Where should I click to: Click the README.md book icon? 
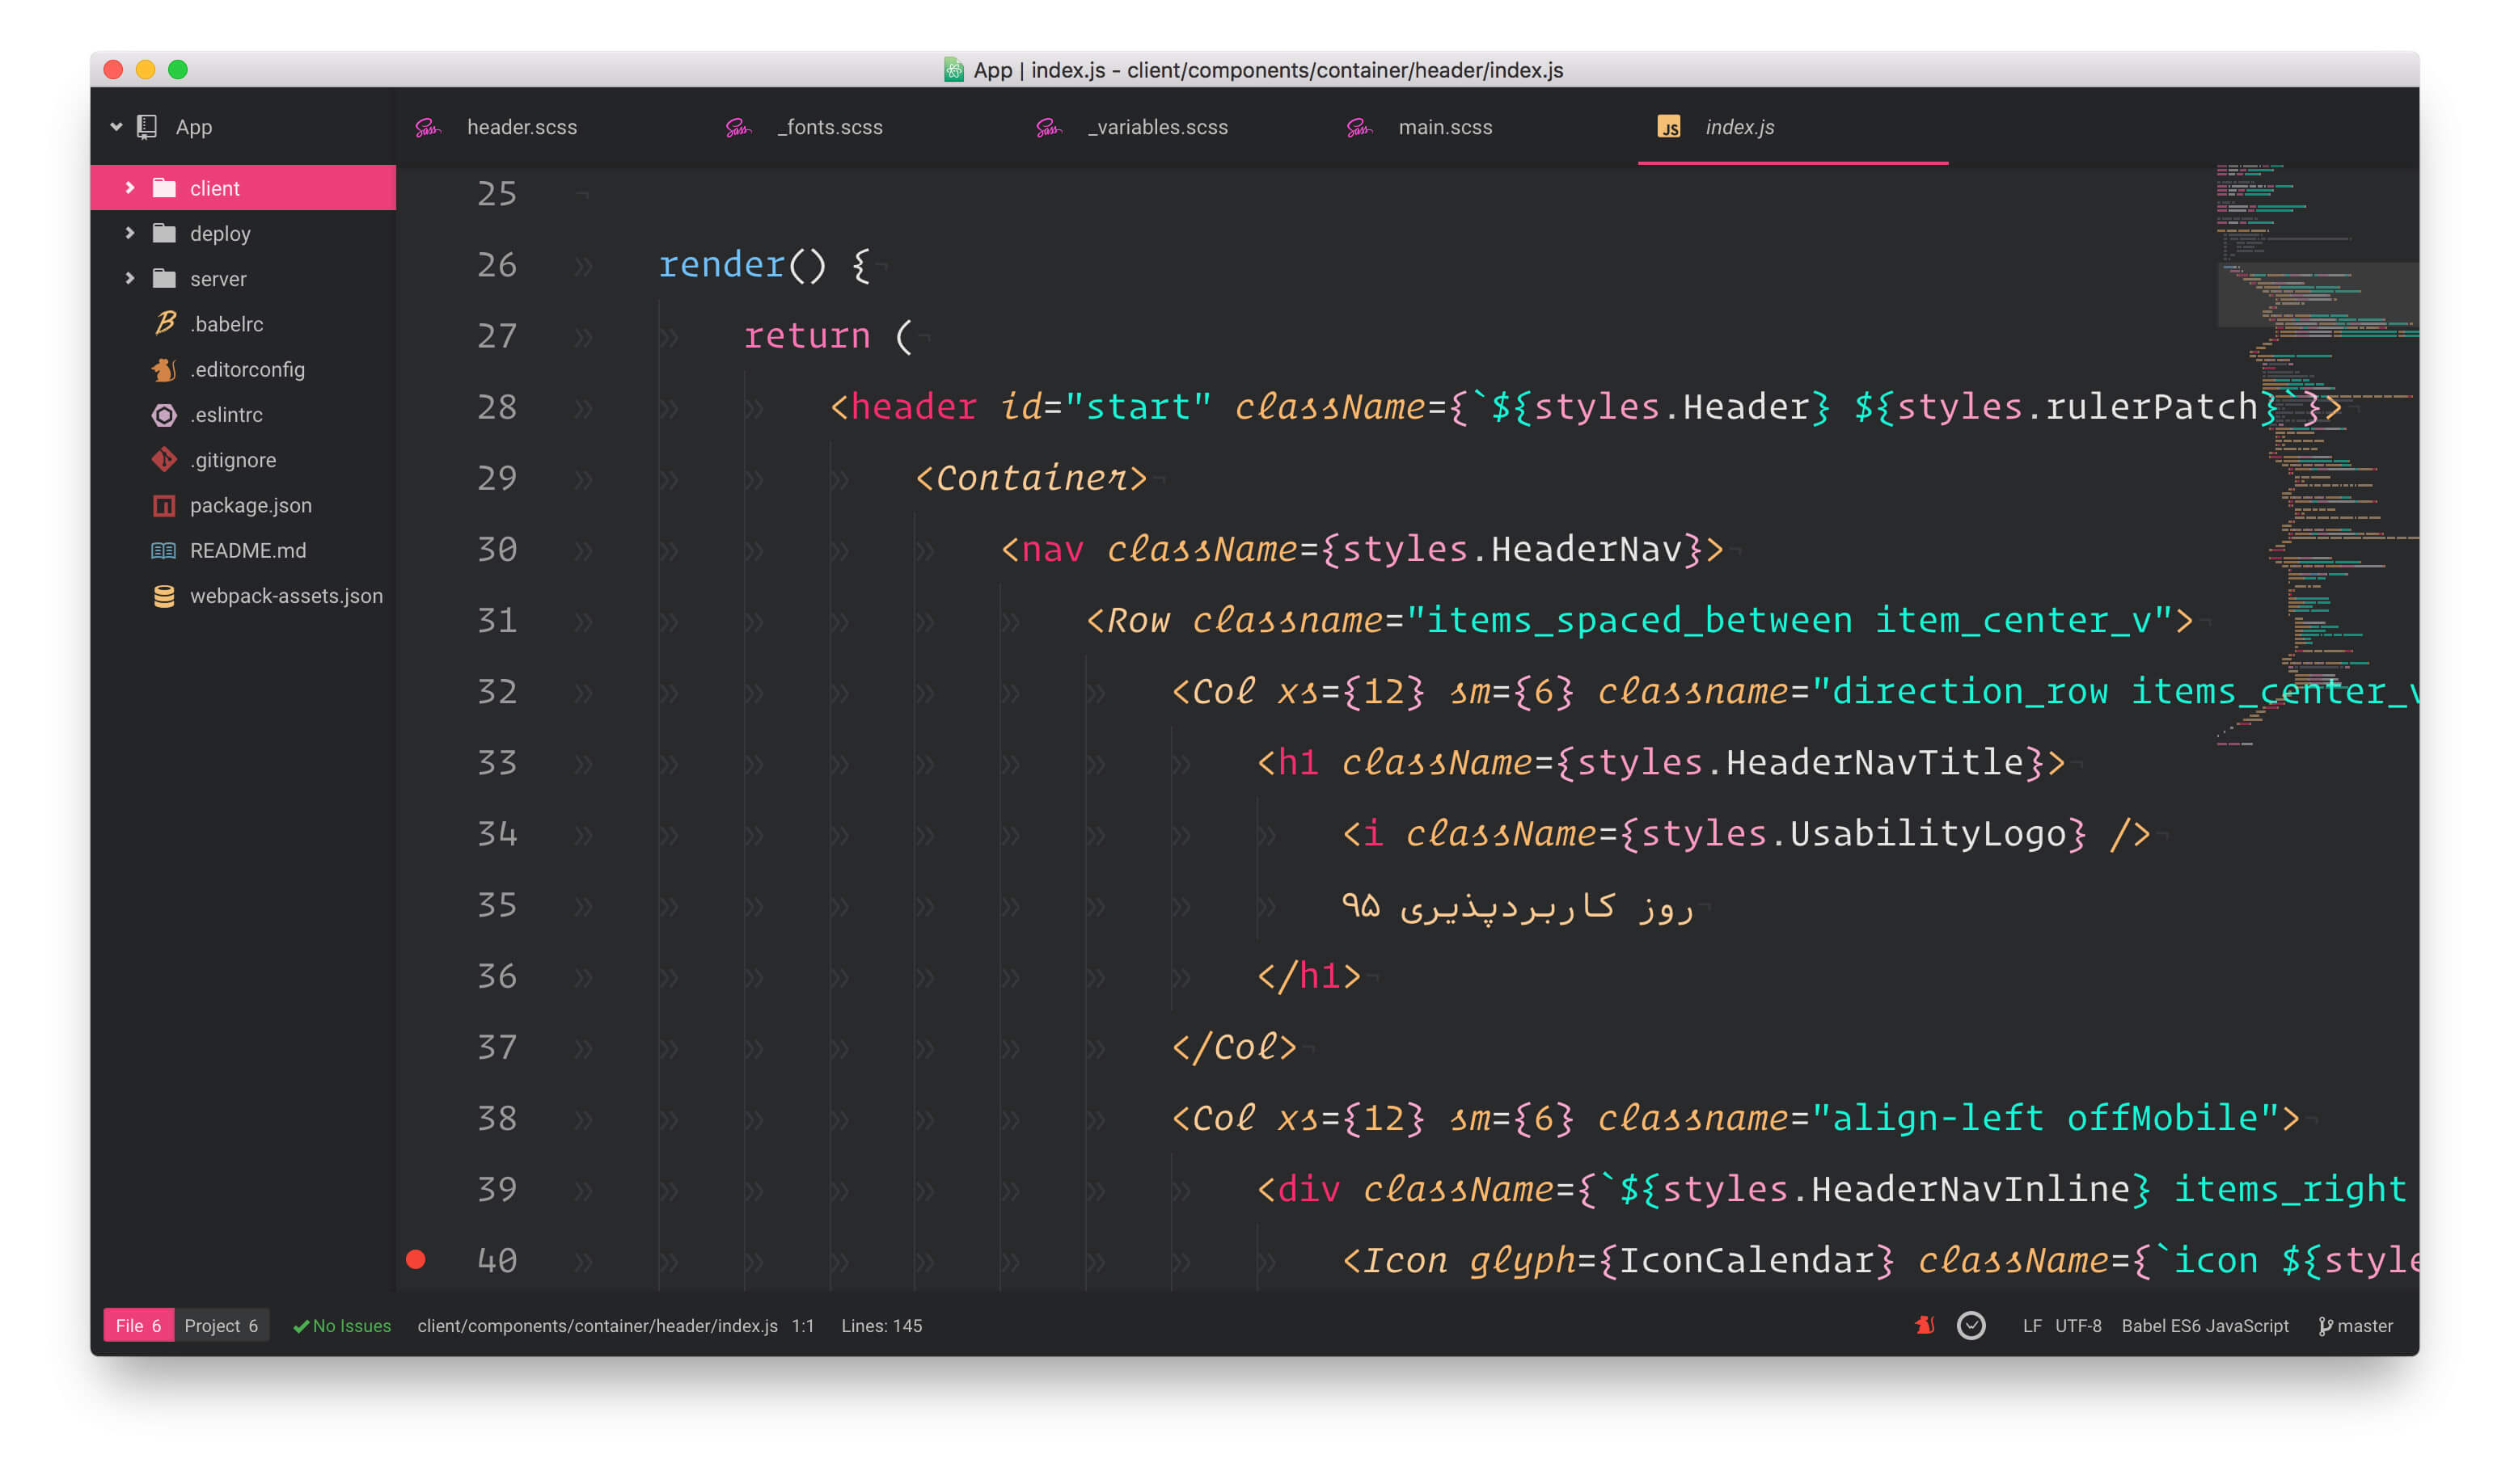[x=164, y=550]
